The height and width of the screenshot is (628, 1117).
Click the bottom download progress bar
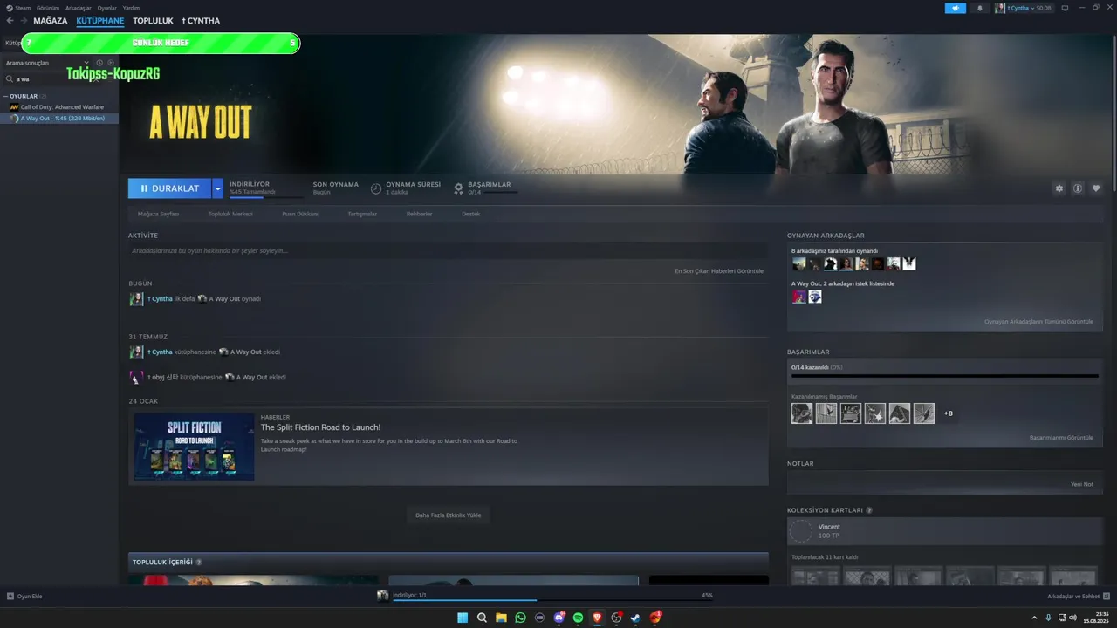click(552, 600)
